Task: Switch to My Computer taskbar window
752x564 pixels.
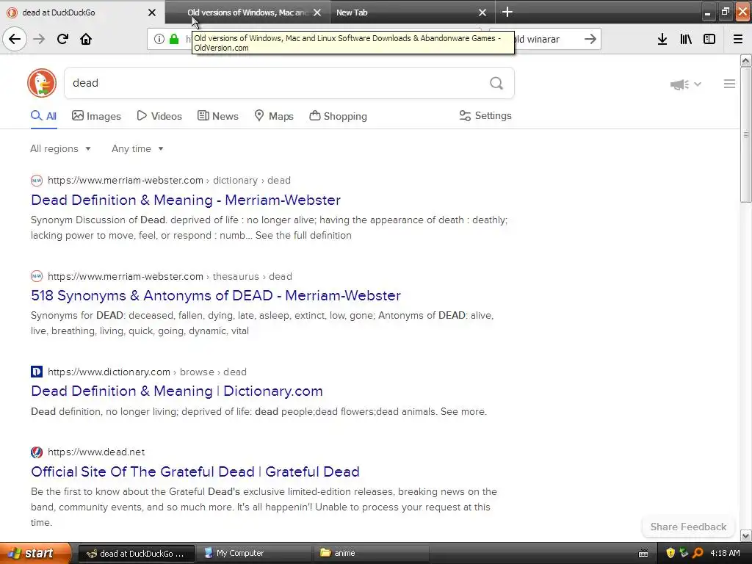Action: (253, 553)
